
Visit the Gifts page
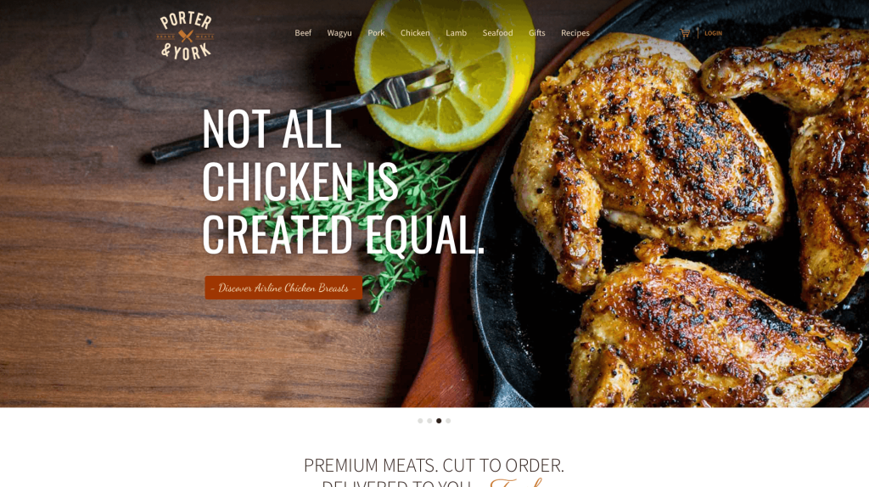(537, 33)
